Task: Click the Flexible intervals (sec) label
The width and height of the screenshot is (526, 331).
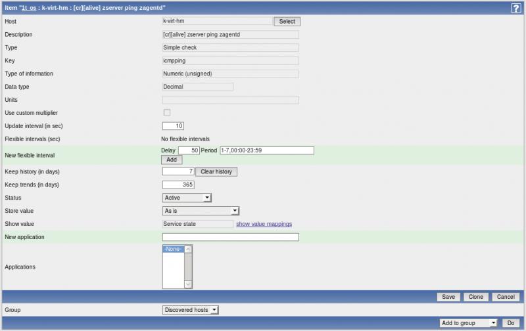Action: click(32, 139)
